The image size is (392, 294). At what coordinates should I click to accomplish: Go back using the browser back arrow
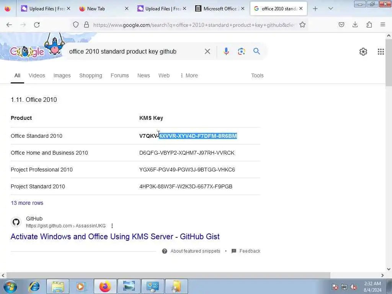click(x=9, y=25)
